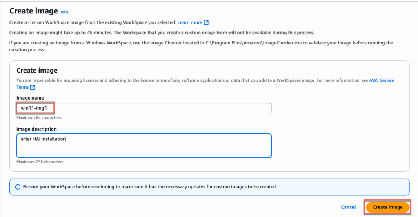Image resolution: width=418 pixels, height=217 pixels.
Task: Open the AWS Service Terms link
Action: point(382,80)
